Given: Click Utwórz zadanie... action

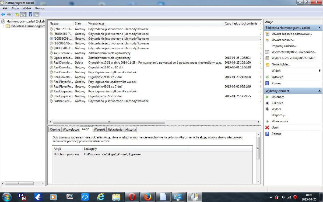Looking at the screenshot, I should 283,40.
